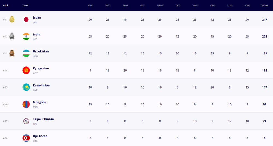Click the bronze medal icon for rank #03
Screen dimensions: 273x146
[12, 53]
